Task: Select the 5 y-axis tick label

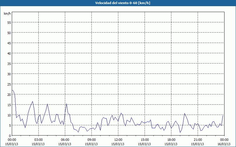Action: pyautogui.click(x=10, y=126)
